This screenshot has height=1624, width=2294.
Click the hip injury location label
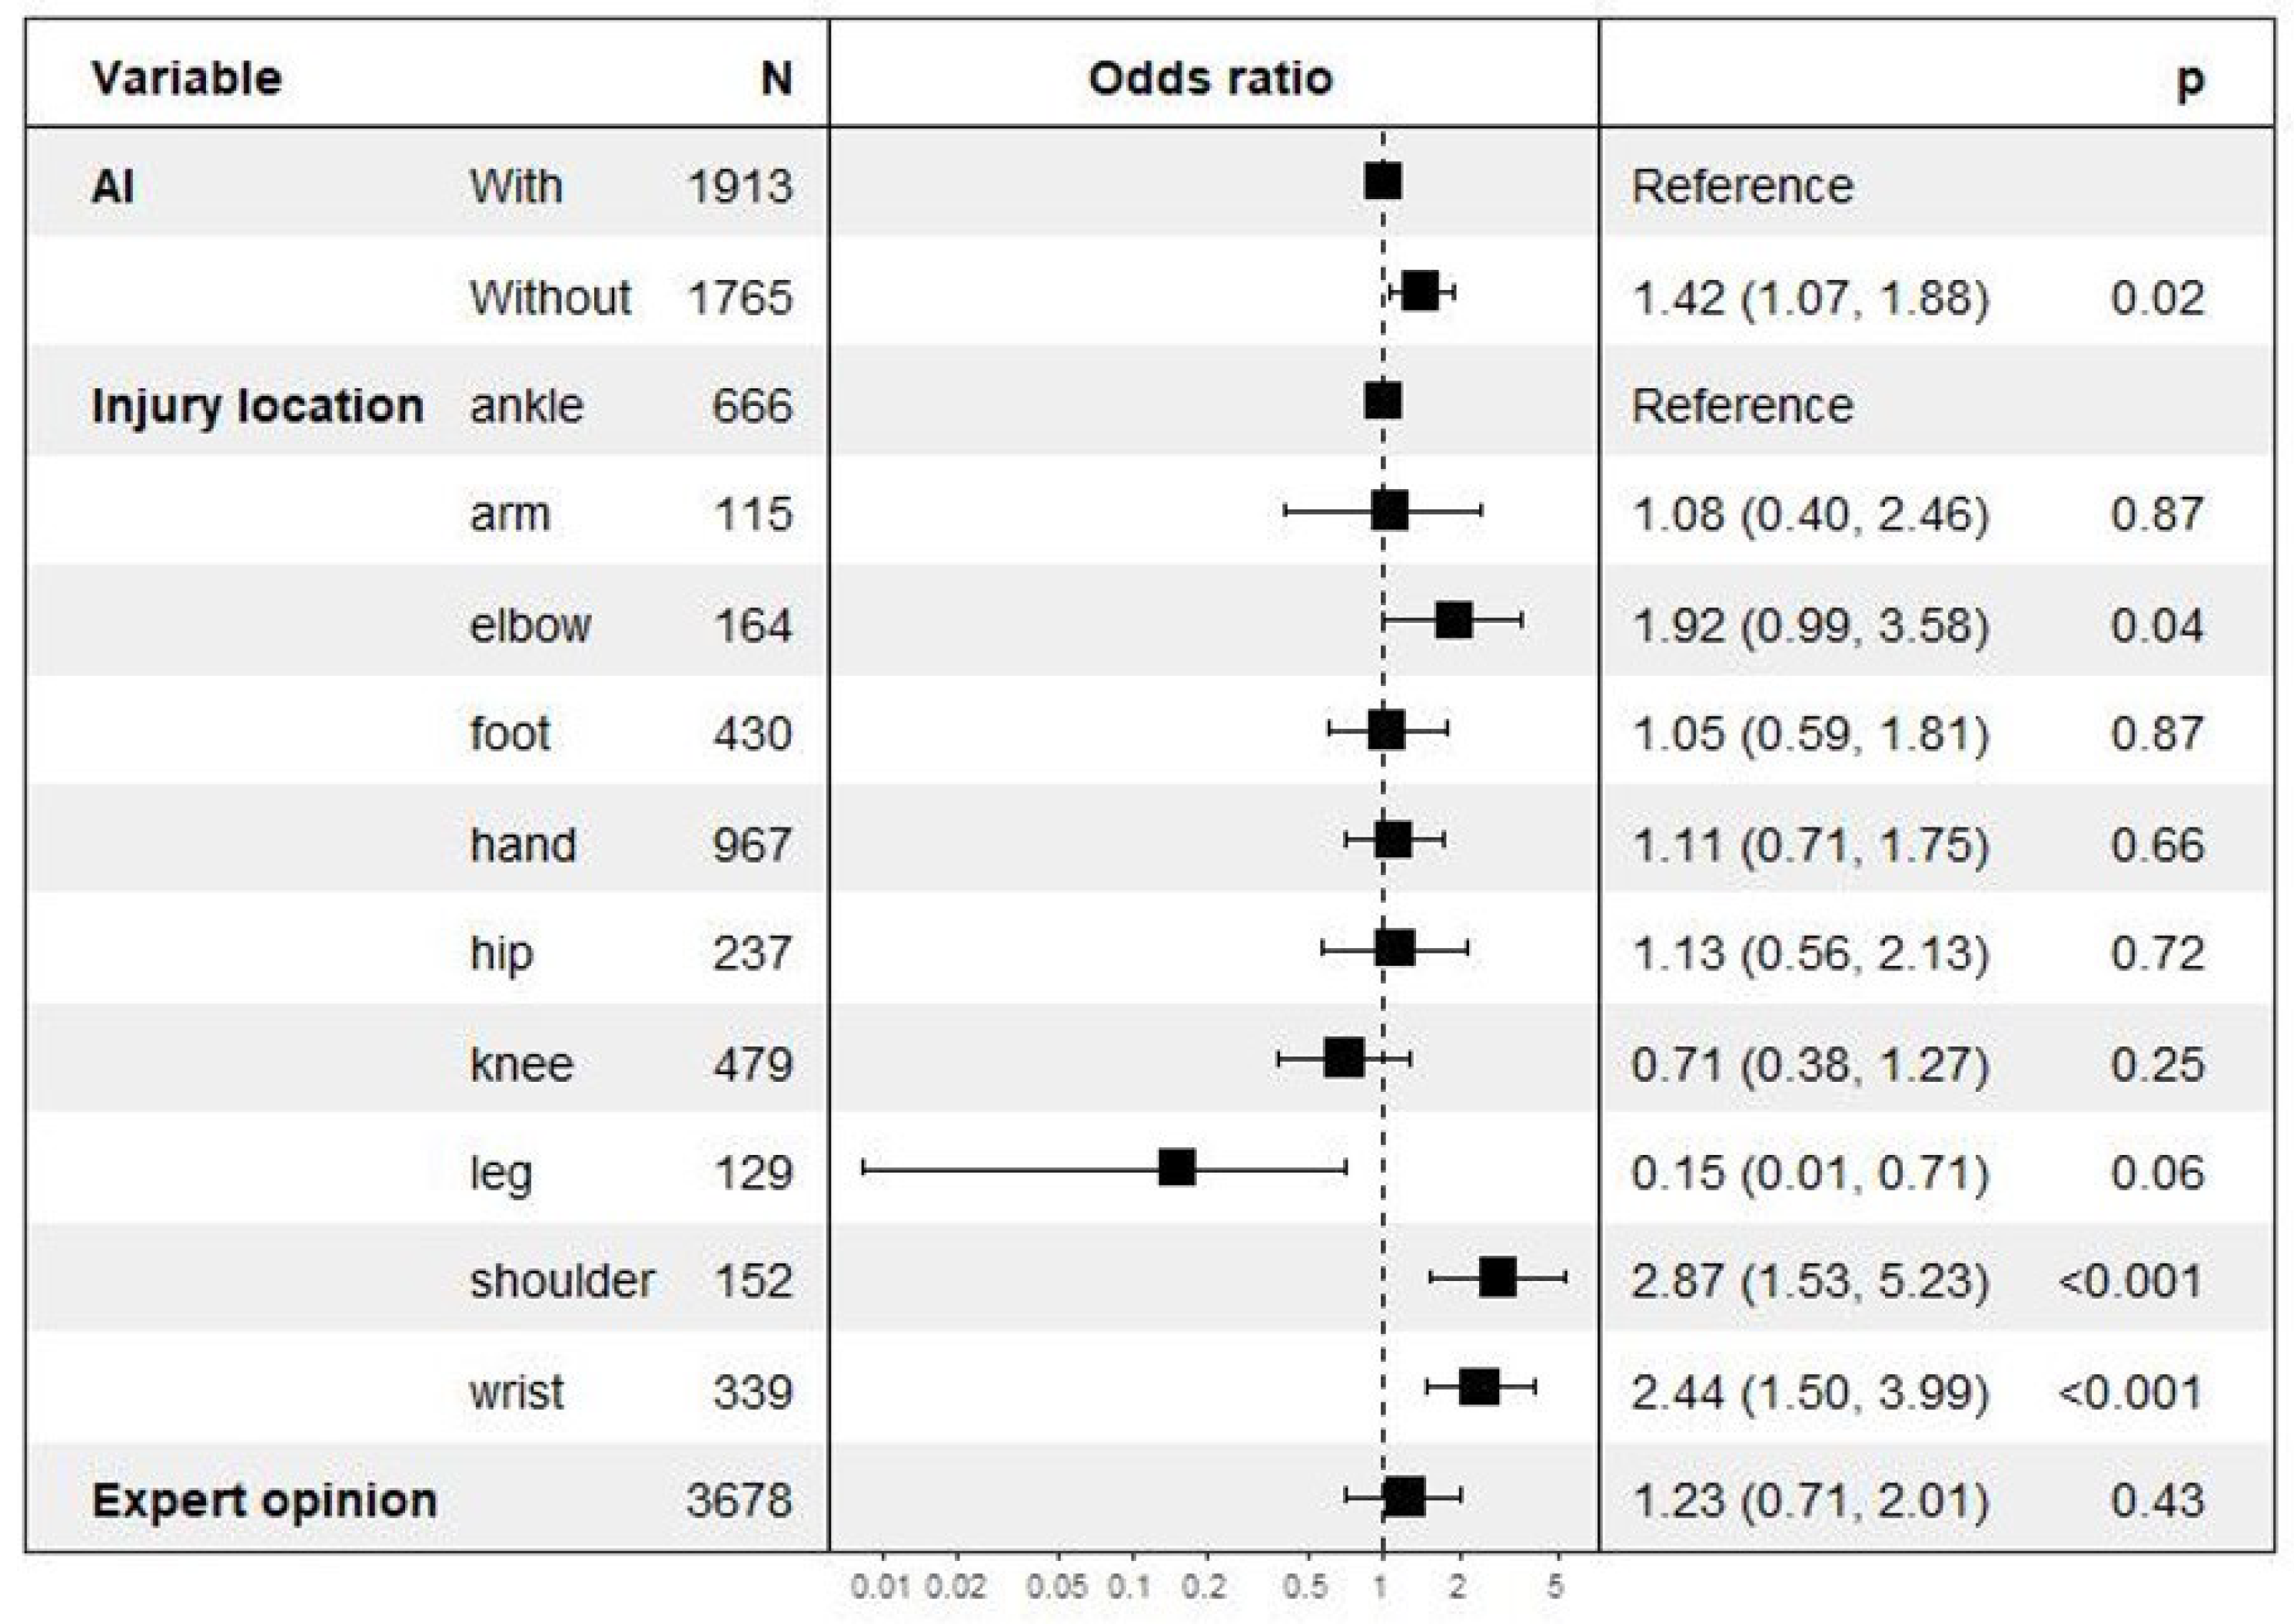500,953
